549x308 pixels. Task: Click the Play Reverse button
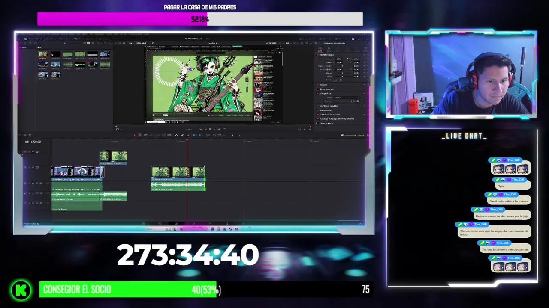point(205,129)
